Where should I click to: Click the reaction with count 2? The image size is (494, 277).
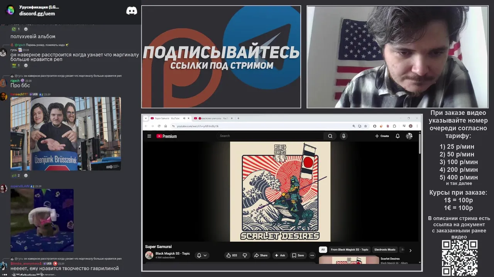(15, 175)
